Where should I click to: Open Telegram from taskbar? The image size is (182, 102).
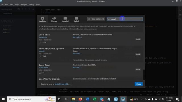(102, 99)
